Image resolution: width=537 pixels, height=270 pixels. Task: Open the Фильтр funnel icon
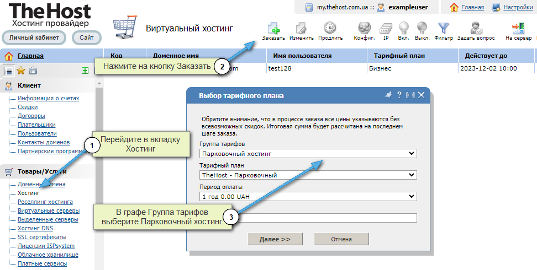[x=444, y=28]
